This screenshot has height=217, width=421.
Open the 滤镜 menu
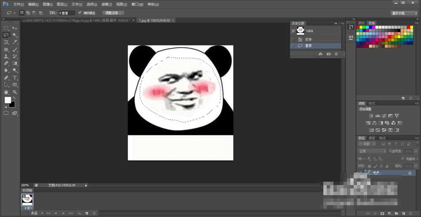[x=105, y=4]
